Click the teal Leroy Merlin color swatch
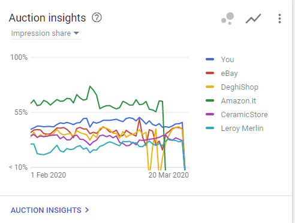 point(210,128)
